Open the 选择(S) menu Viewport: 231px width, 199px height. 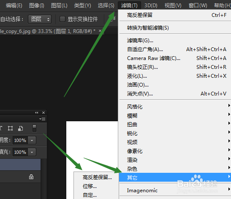(106, 5)
